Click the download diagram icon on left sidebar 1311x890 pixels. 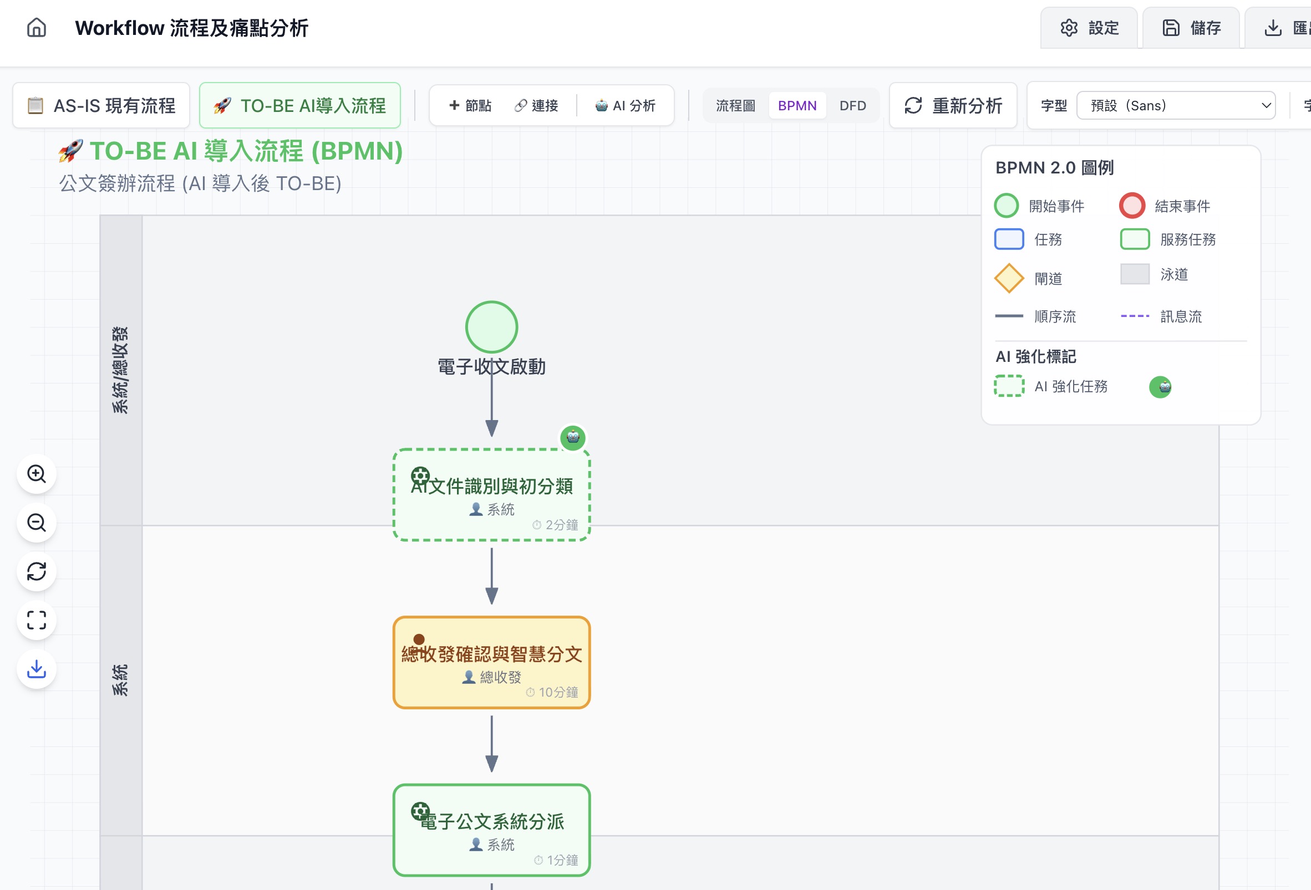click(x=36, y=668)
